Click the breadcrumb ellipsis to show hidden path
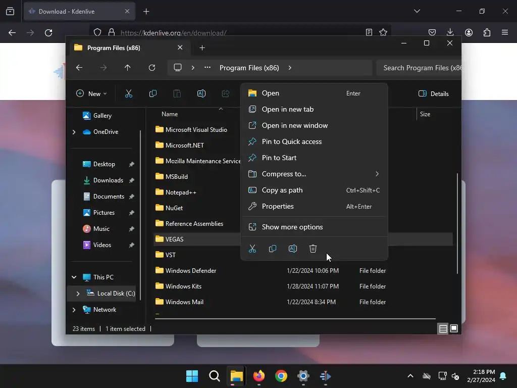The height and width of the screenshot is (388, 517). 208,67
